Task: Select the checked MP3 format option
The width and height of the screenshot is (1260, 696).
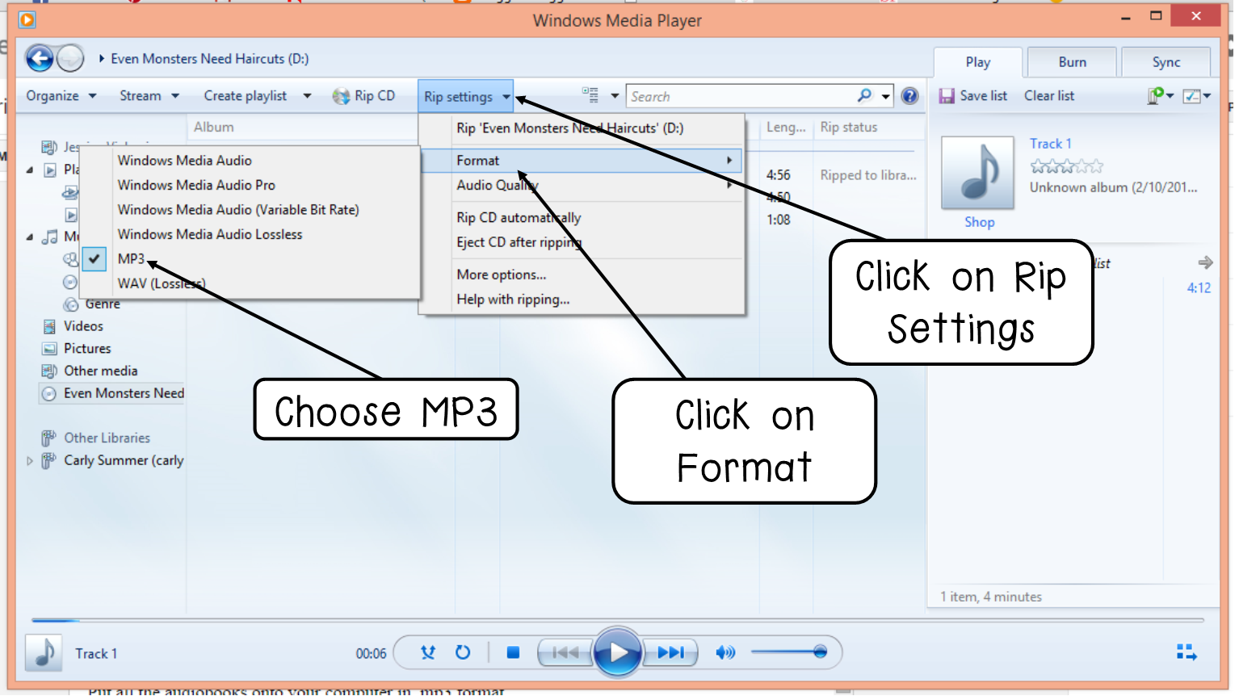Action: [131, 258]
